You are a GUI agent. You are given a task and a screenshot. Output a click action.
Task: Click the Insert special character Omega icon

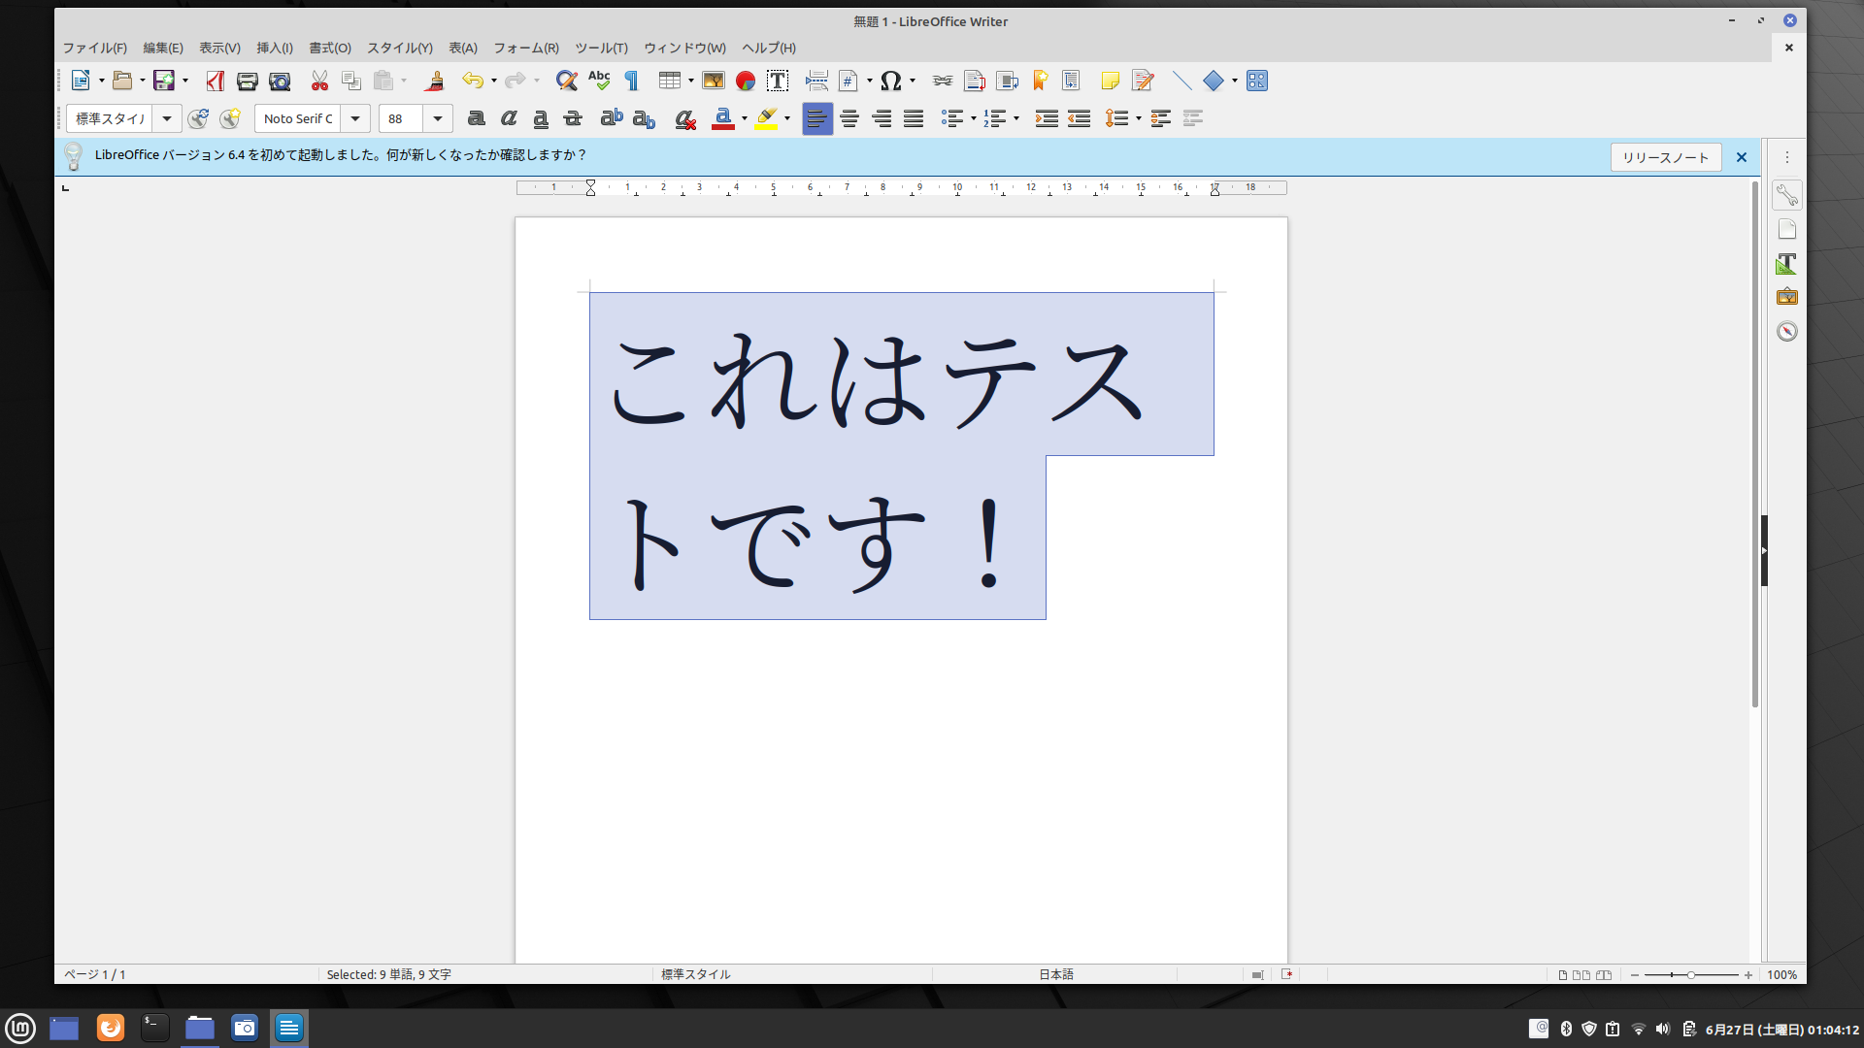tap(890, 81)
